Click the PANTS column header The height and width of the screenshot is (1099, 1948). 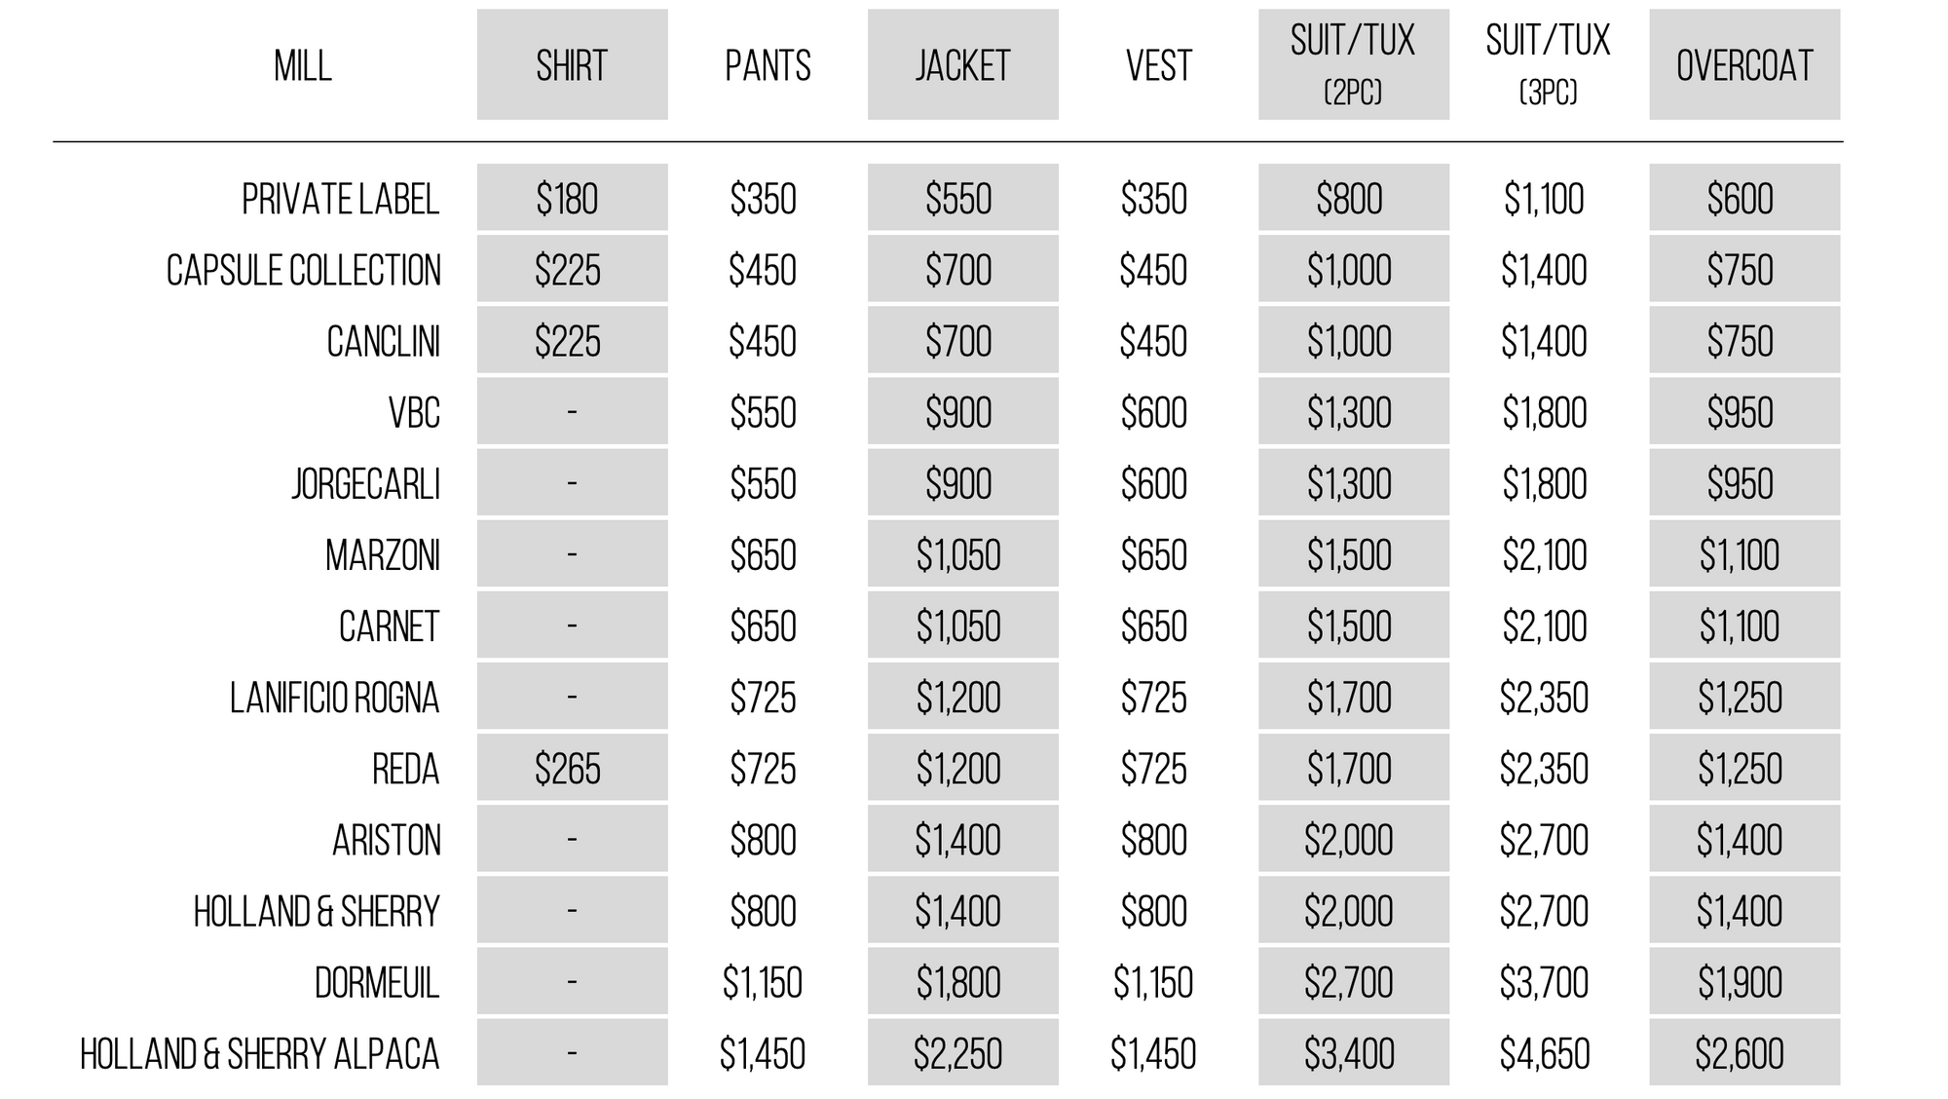[x=768, y=66]
